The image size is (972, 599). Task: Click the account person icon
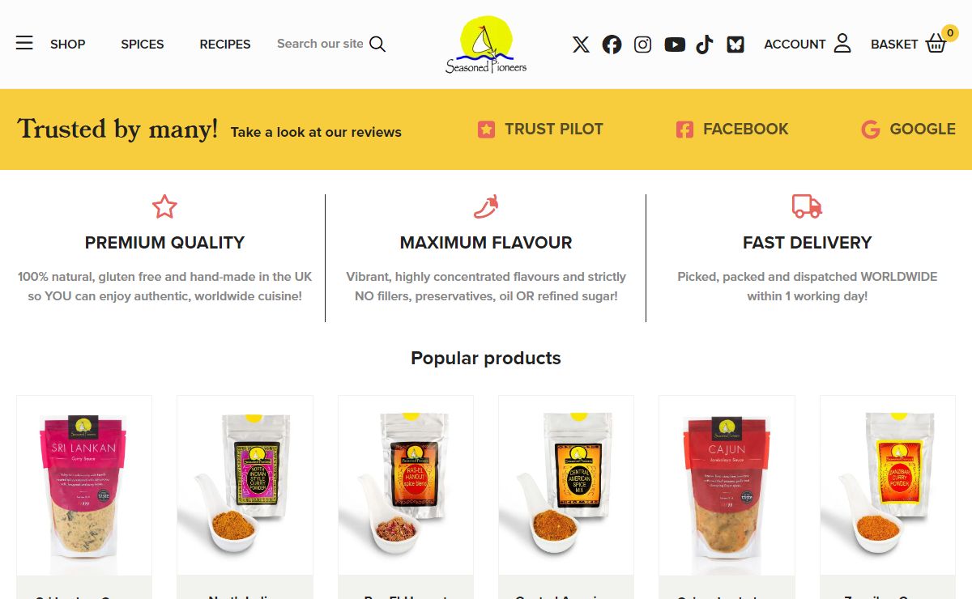tap(842, 43)
